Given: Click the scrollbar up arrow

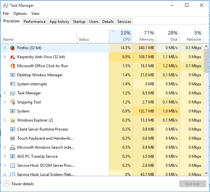Looking at the screenshot, I should point(206,46).
